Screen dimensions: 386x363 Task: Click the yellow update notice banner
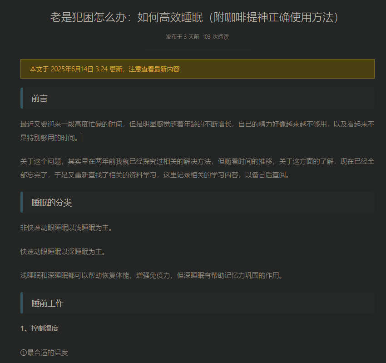[x=198, y=69]
